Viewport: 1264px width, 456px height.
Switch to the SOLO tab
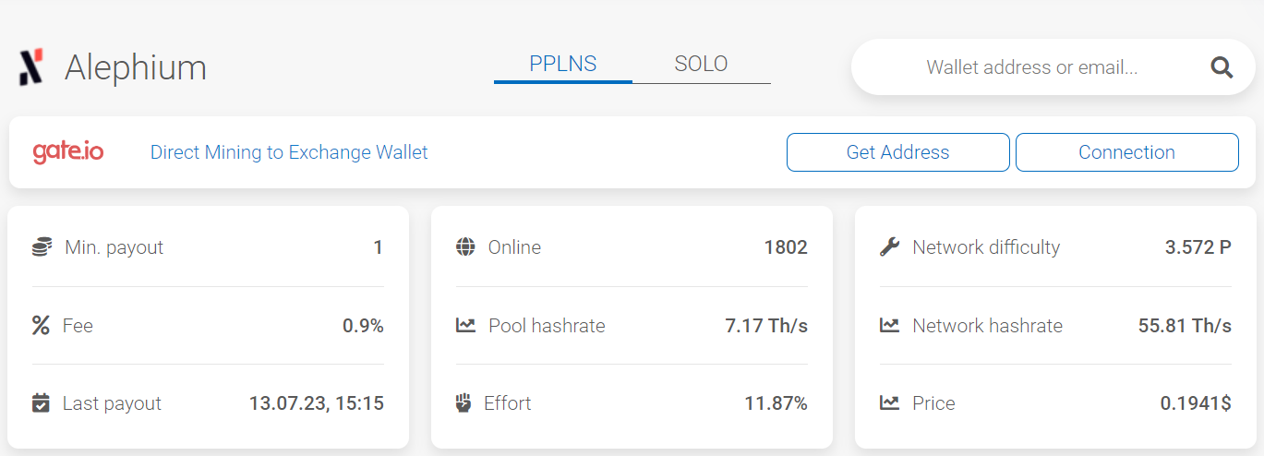pyautogui.click(x=701, y=65)
